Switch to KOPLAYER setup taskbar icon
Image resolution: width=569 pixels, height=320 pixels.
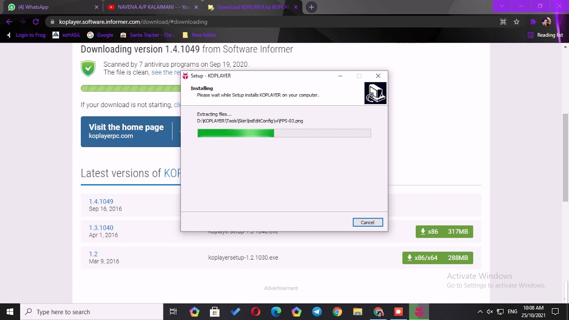[419, 312]
